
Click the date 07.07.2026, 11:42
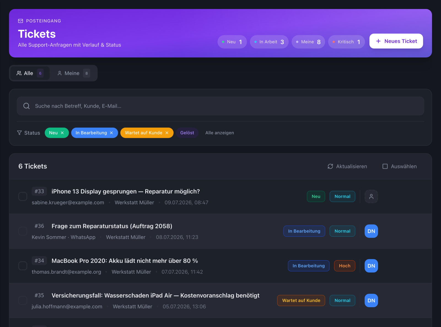[x=182, y=272]
